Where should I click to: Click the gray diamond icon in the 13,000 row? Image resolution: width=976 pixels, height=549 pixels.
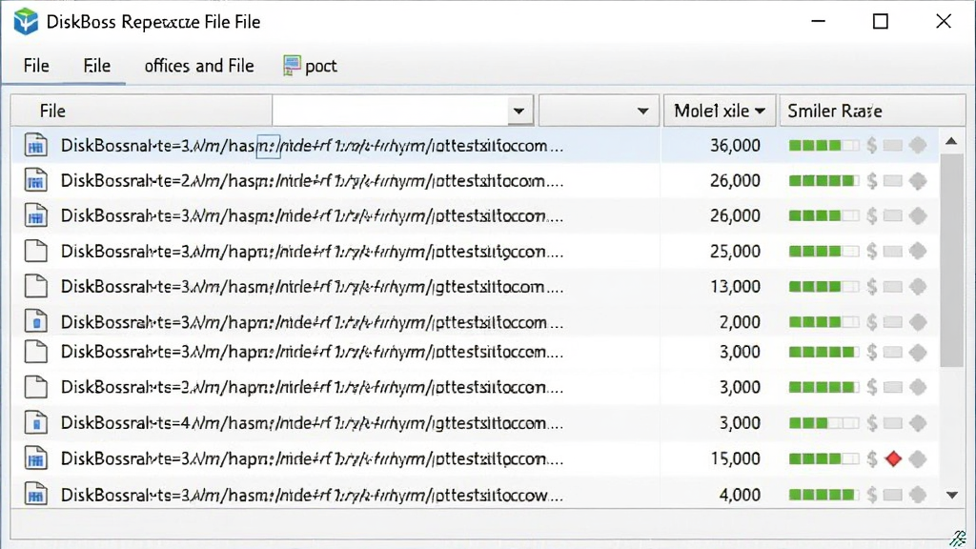click(918, 286)
